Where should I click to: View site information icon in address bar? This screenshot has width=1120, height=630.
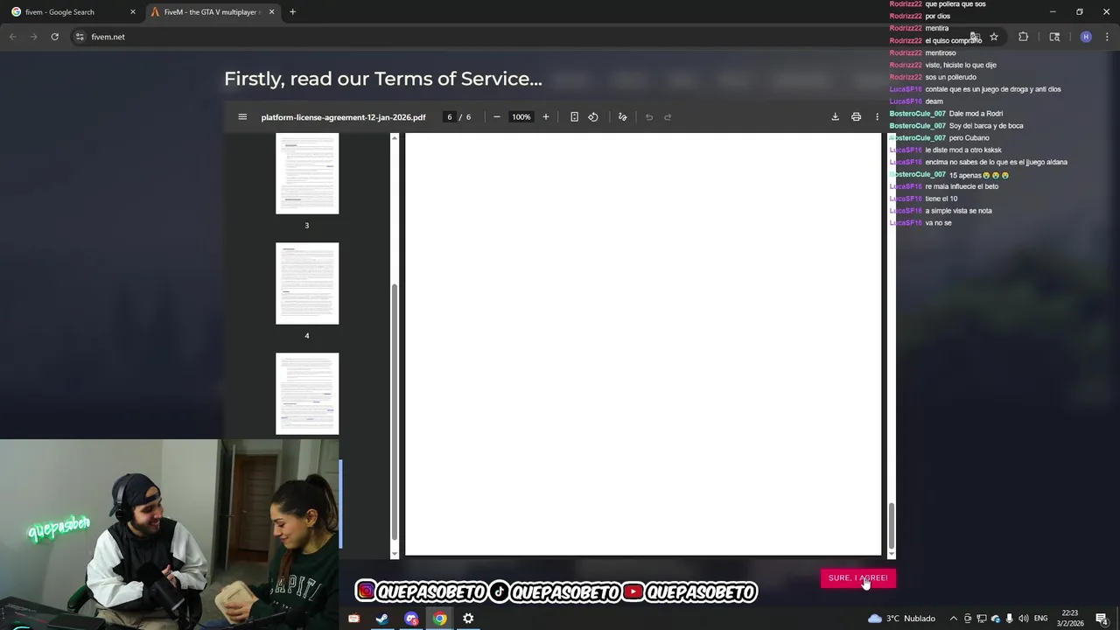coord(80,37)
